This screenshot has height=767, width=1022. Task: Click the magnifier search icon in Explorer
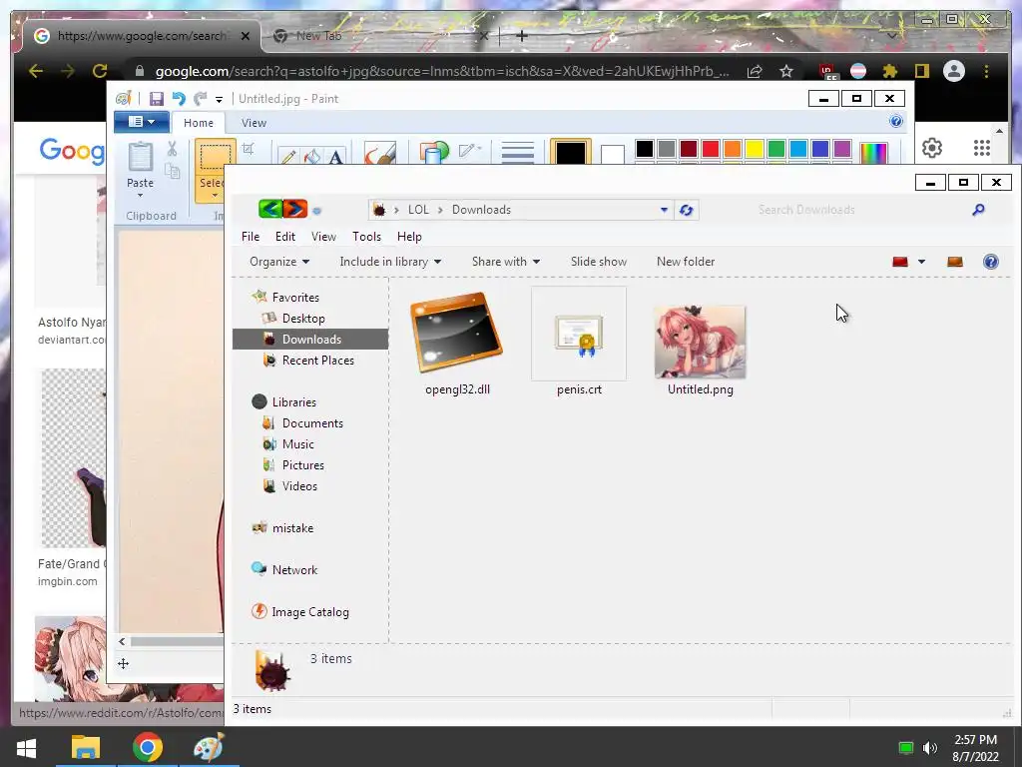pos(978,210)
